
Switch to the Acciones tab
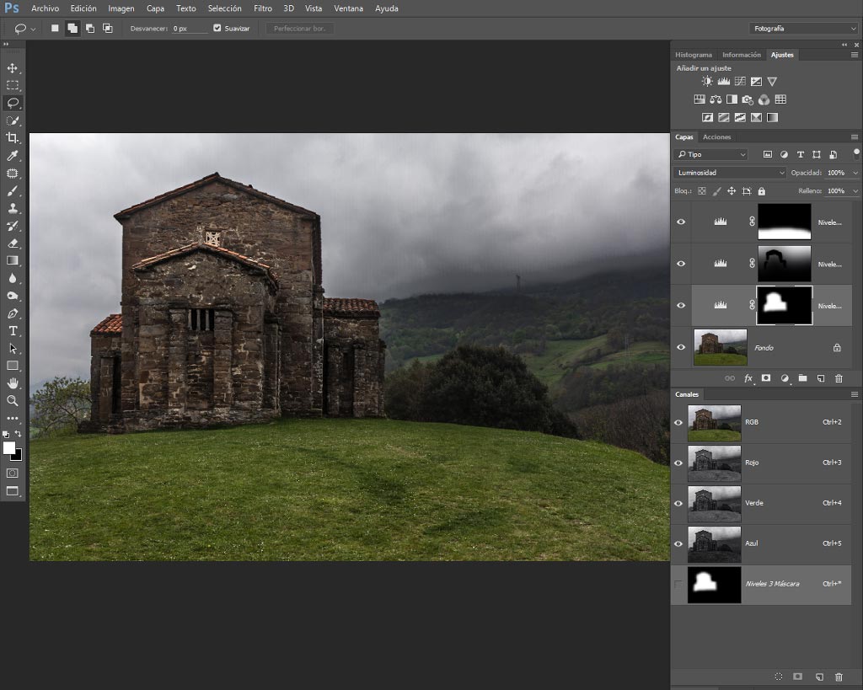(x=716, y=137)
